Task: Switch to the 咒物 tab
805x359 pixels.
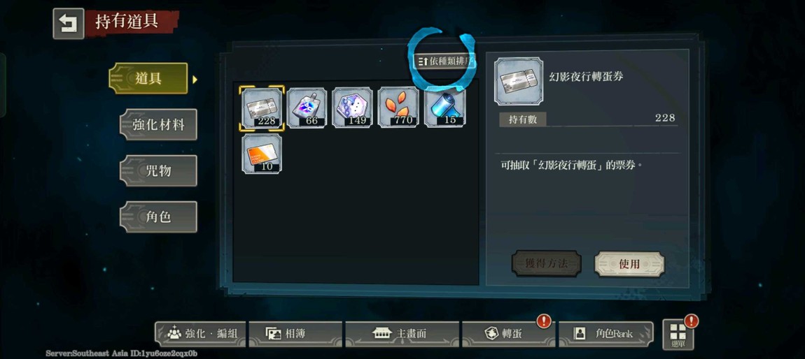Action: click(x=158, y=170)
